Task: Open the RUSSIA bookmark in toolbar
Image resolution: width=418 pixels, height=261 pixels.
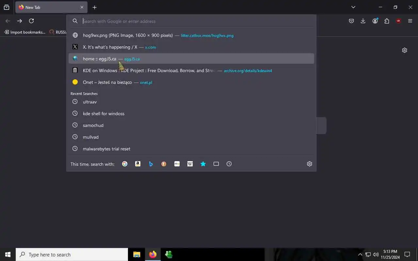Action: click(57, 32)
